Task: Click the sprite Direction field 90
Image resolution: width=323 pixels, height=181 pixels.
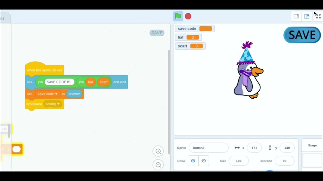Action: (284, 161)
